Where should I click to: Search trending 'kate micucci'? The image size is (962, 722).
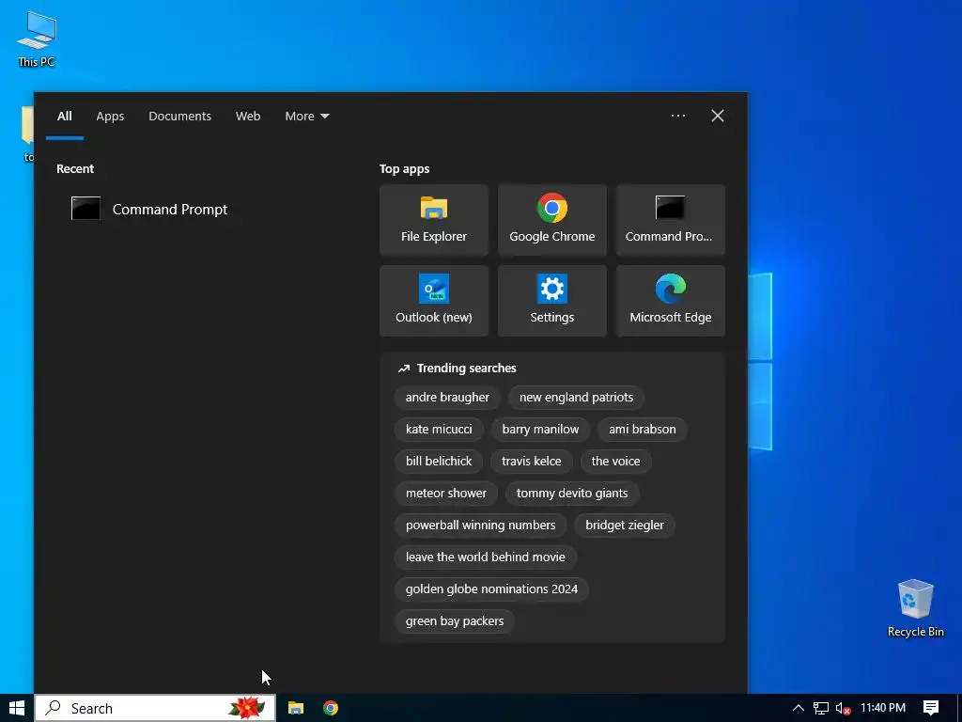click(439, 429)
